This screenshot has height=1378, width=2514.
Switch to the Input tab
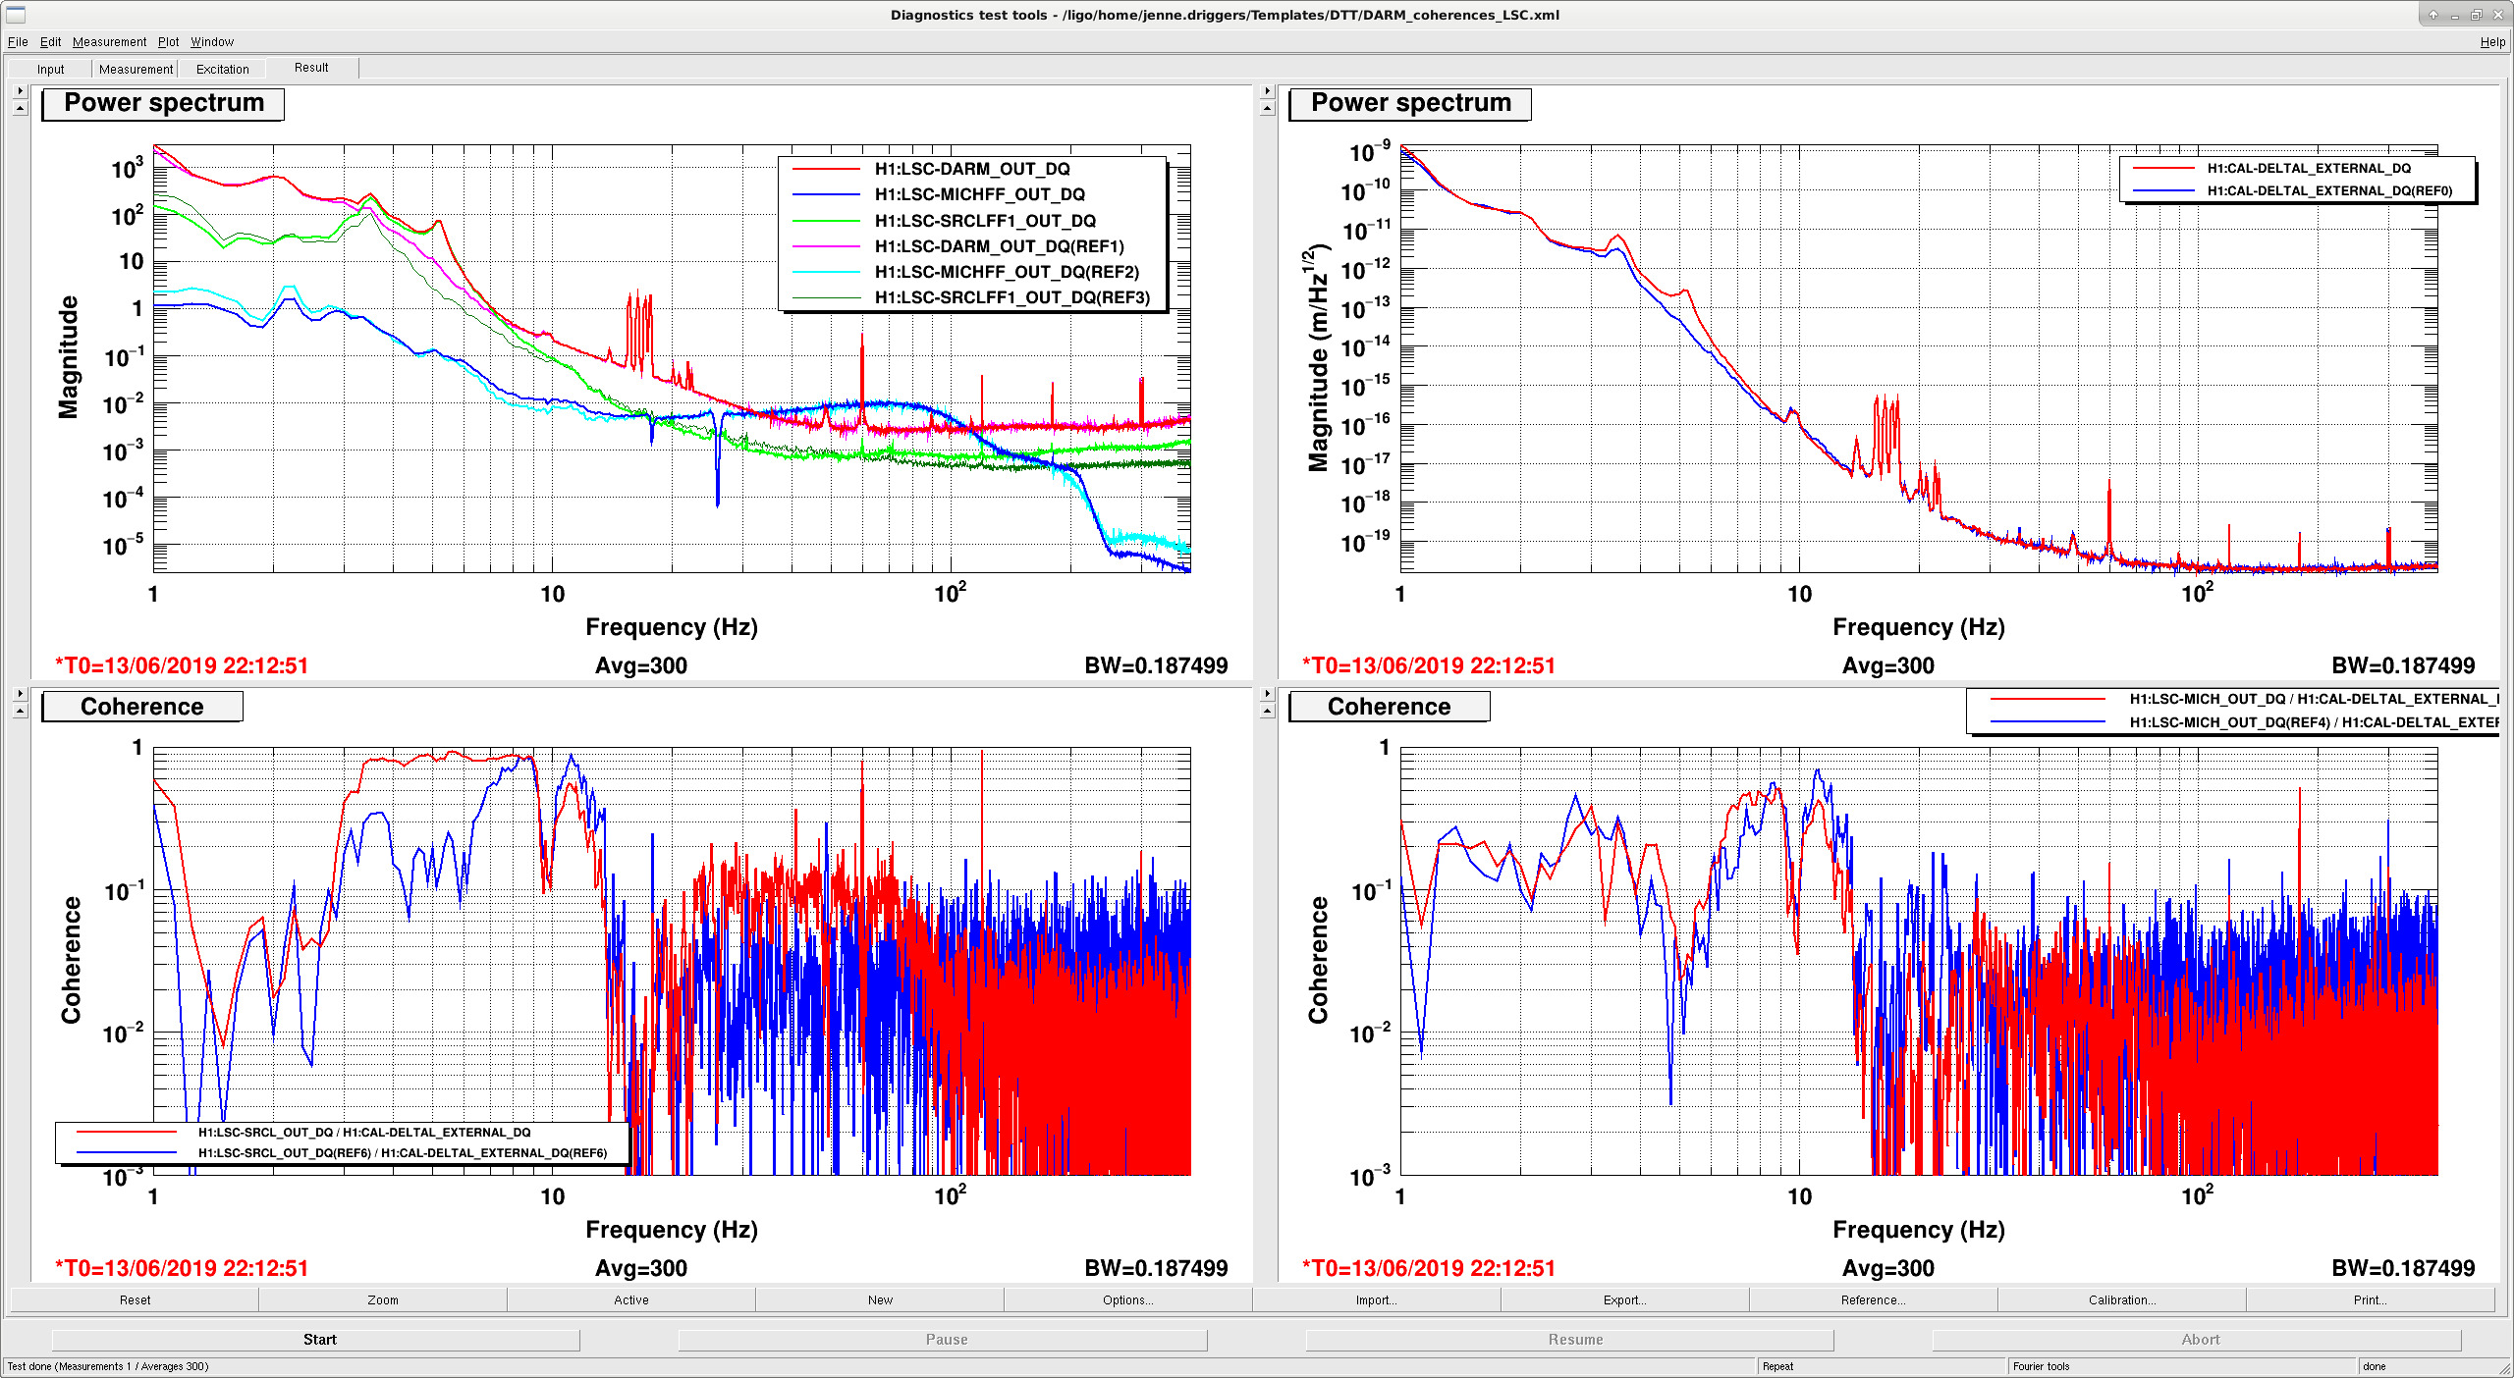[x=50, y=69]
